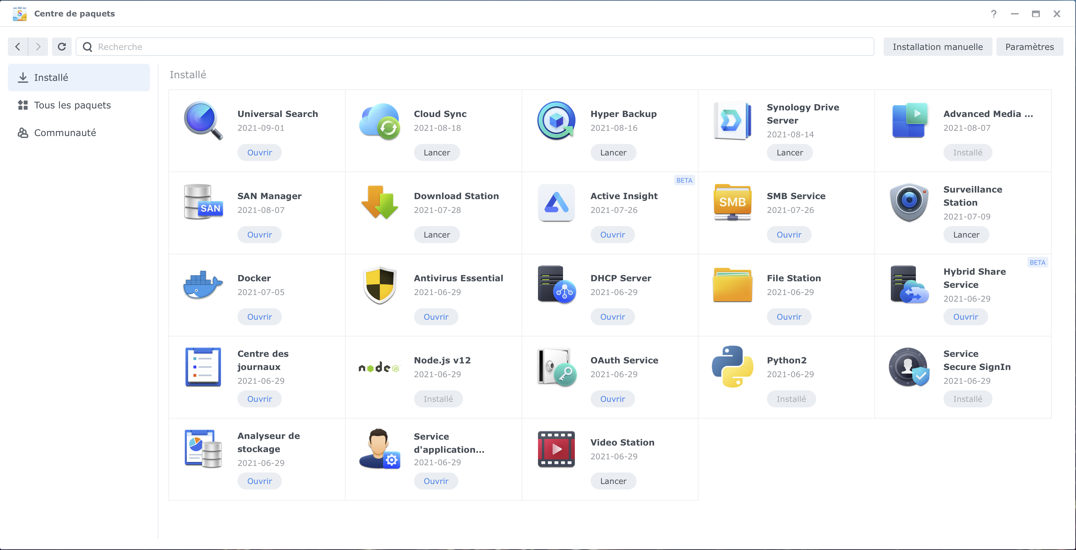Launch Synology Drive Server with Lancer
1076x550 pixels.
(x=789, y=153)
